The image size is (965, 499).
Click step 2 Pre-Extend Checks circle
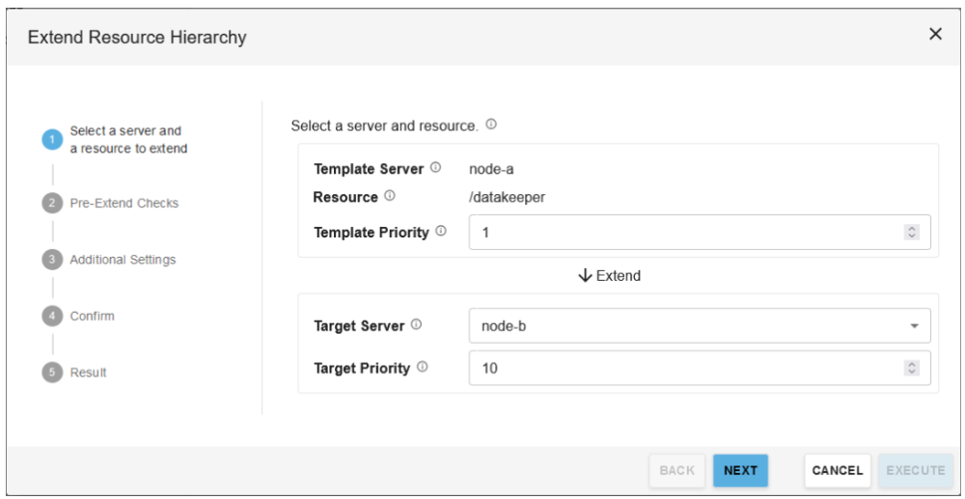click(52, 204)
